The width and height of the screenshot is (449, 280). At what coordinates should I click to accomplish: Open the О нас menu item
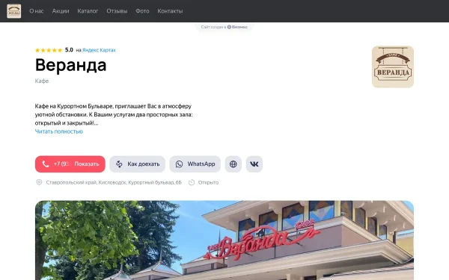[37, 11]
